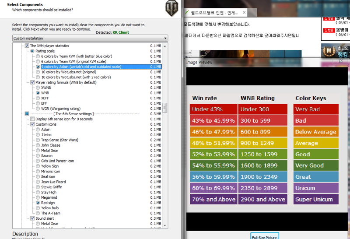Select The A-Team icon option

tap(38, 213)
